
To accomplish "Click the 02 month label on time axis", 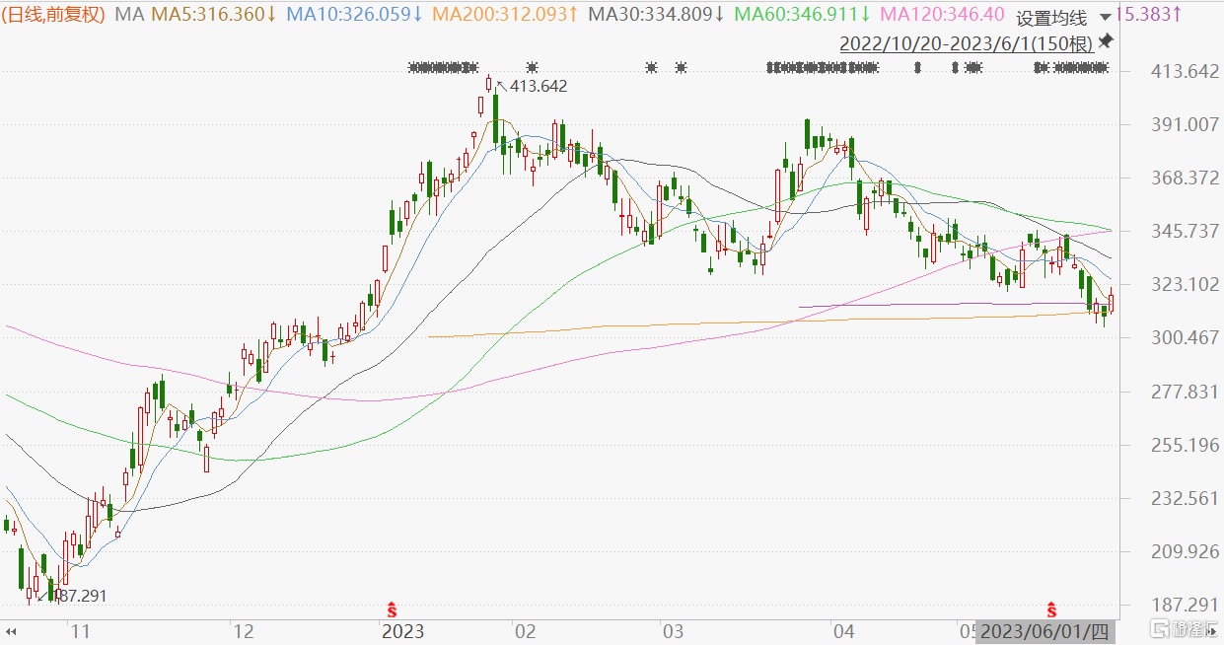I will pos(526,631).
